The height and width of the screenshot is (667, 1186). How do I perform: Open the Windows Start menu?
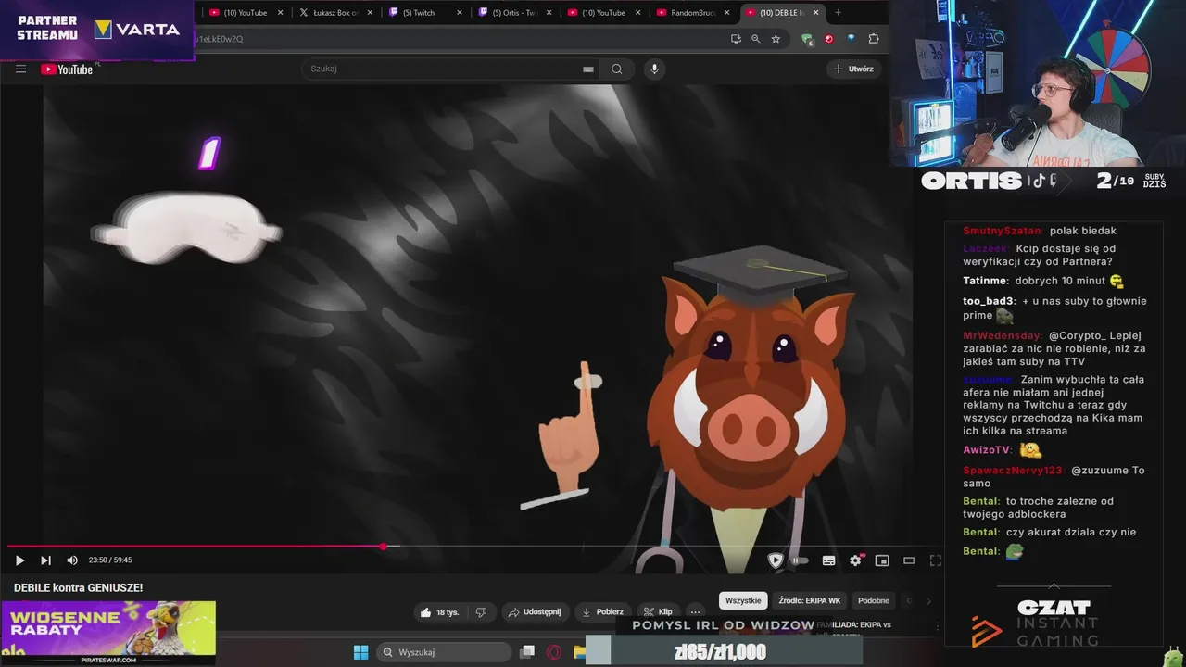coord(360,652)
